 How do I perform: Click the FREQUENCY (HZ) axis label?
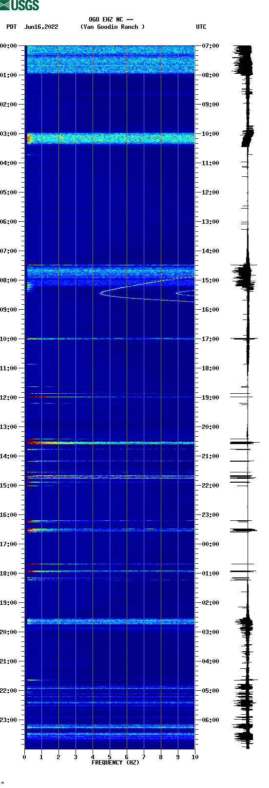click(115, 763)
